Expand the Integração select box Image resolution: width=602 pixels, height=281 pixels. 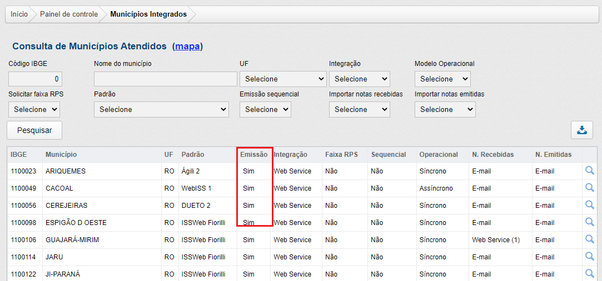point(359,79)
